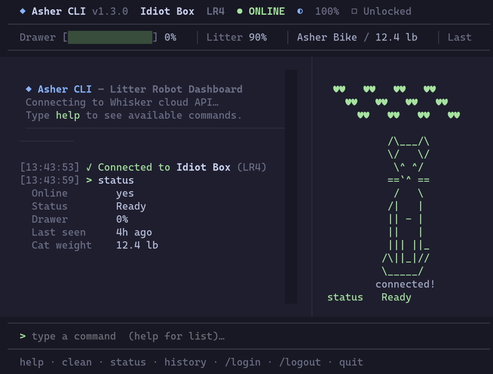Screen dimensions: 493x374
Task: Click the green status label in right panel
Action: 345,298
